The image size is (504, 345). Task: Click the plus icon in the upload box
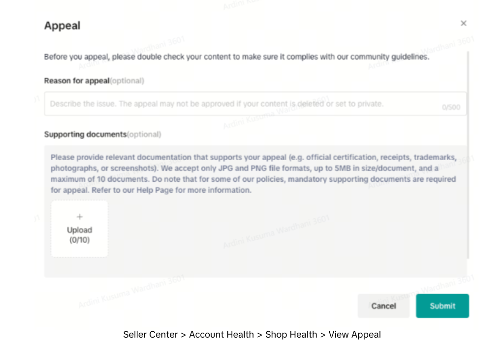(80, 217)
